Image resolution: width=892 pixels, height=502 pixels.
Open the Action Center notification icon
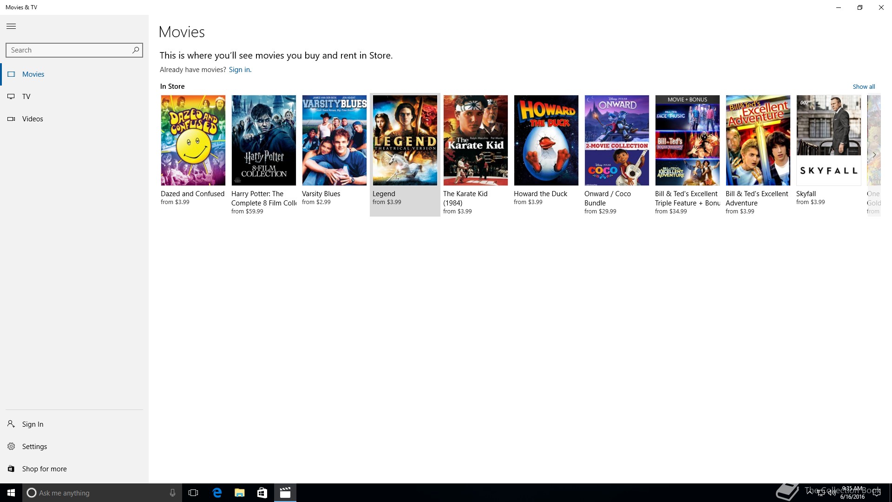[877, 493]
